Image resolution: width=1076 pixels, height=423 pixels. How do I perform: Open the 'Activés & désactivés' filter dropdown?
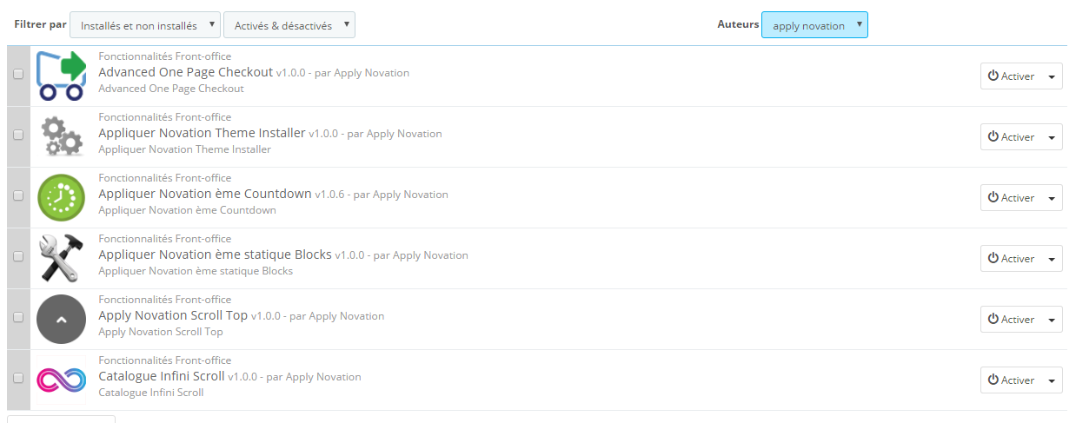pyautogui.click(x=289, y=25)
